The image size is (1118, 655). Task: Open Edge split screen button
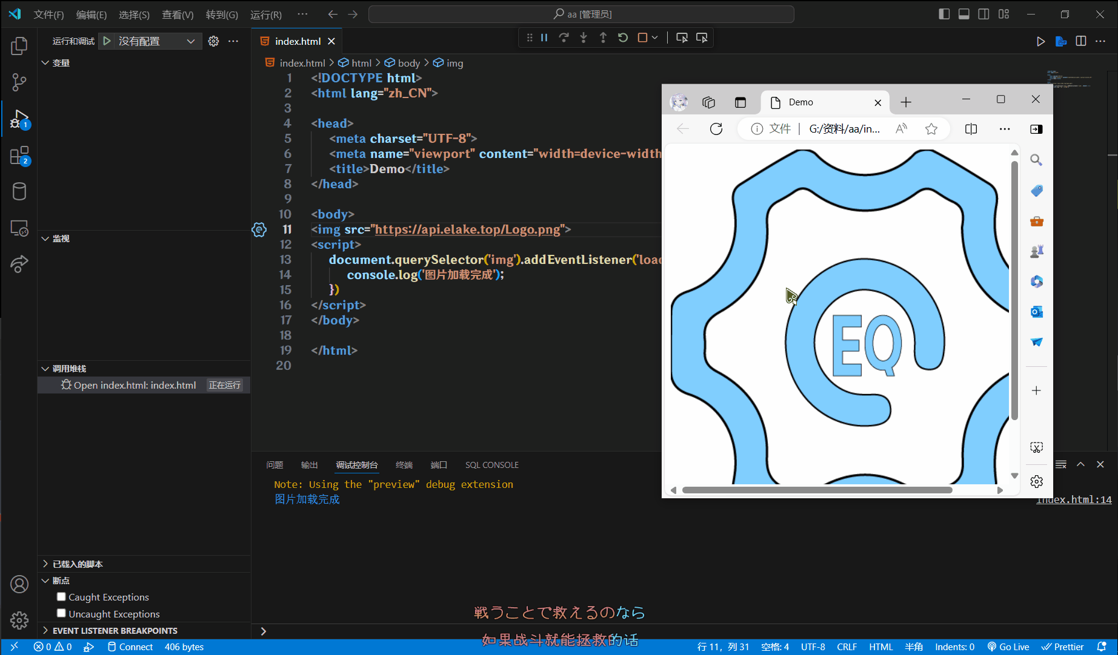coord(971,128)
